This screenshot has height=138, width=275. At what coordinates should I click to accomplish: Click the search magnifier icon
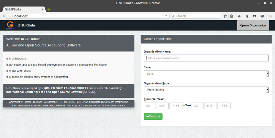pos(173,16)
